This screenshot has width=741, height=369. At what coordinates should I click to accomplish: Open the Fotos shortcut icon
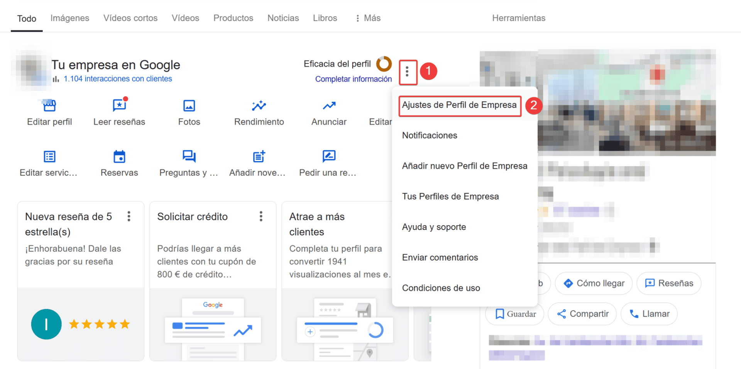(x=189, y=105)
